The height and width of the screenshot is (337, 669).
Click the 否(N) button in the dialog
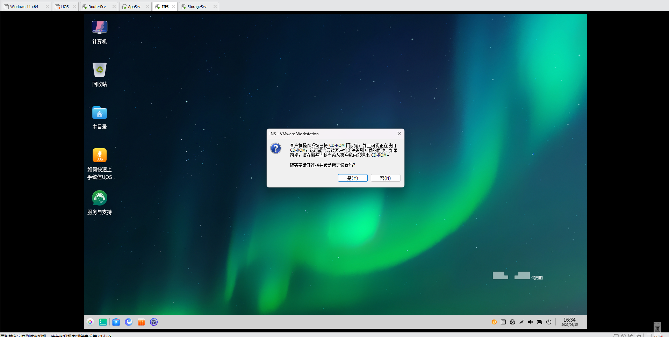[x=385, y=178]
